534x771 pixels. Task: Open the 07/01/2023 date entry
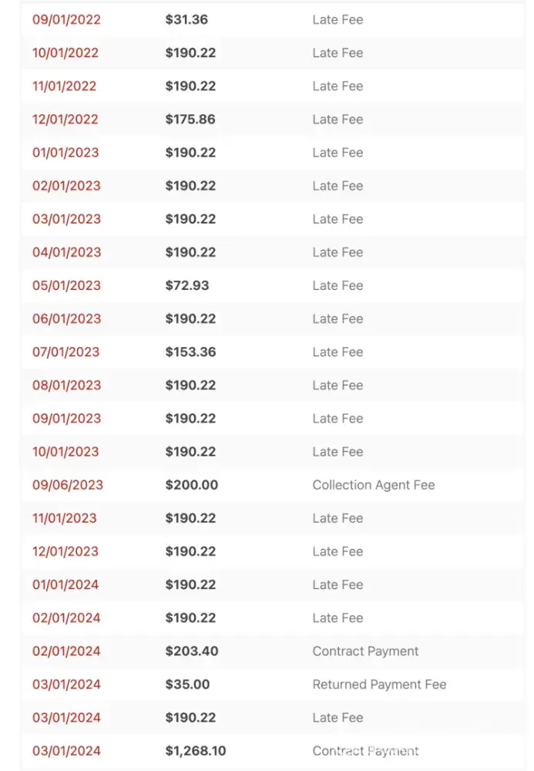coord(65,352)
